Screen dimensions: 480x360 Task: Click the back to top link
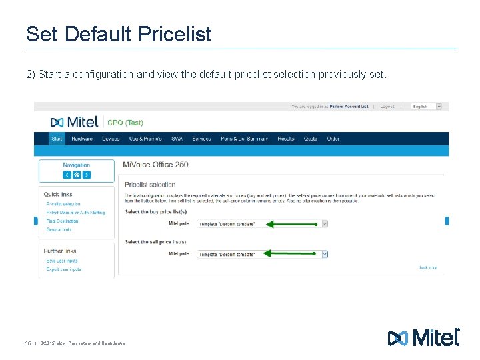428,267
